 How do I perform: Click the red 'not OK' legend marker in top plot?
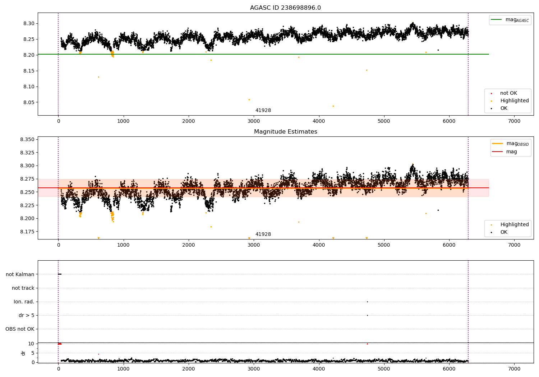coord(491,93)
